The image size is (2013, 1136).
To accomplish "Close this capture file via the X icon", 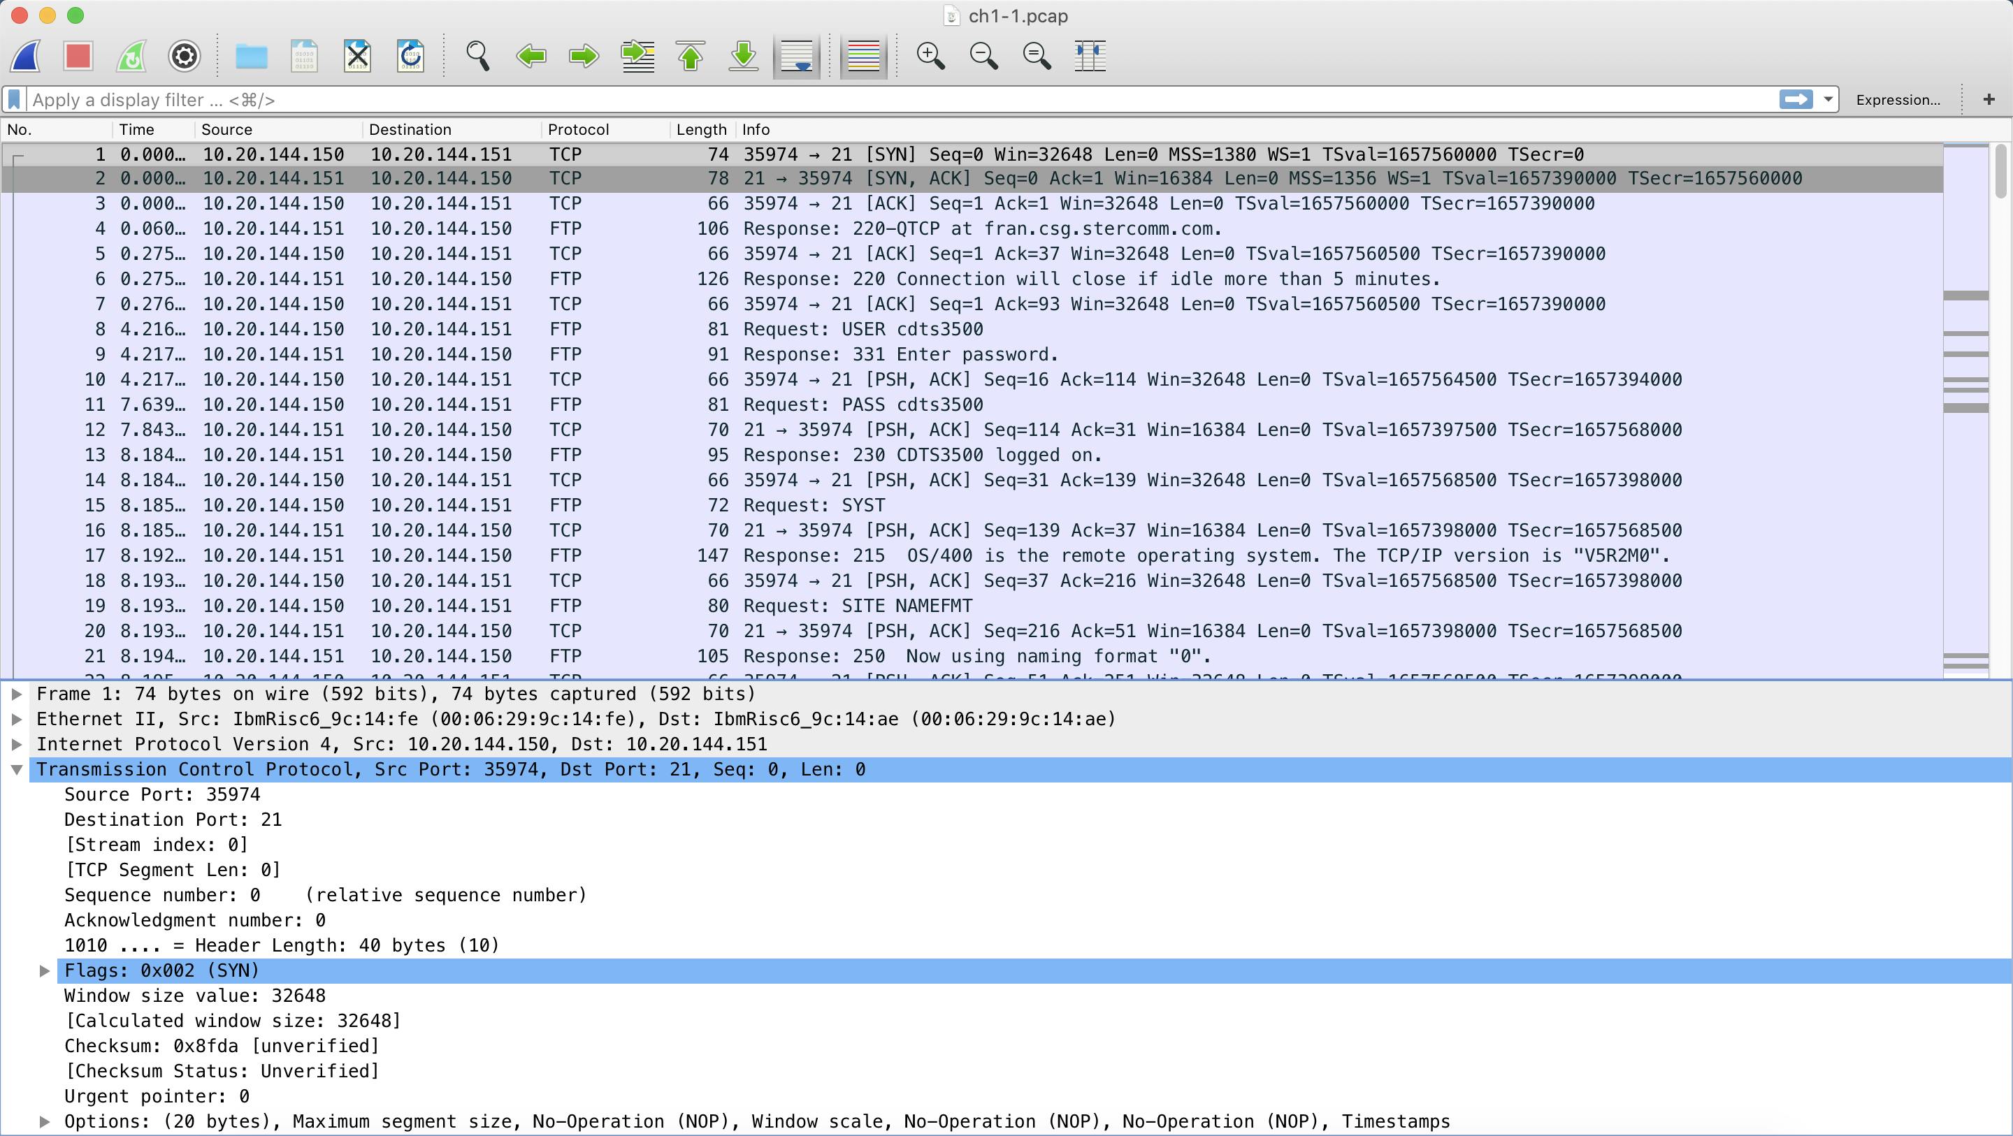I will pyautogui.click(x=357, y=57).
